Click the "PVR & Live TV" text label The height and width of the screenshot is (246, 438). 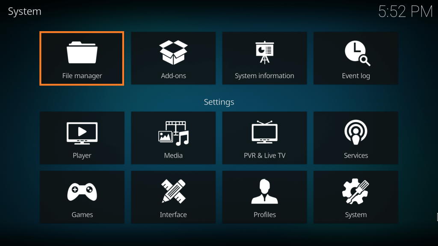pos(264,155)
